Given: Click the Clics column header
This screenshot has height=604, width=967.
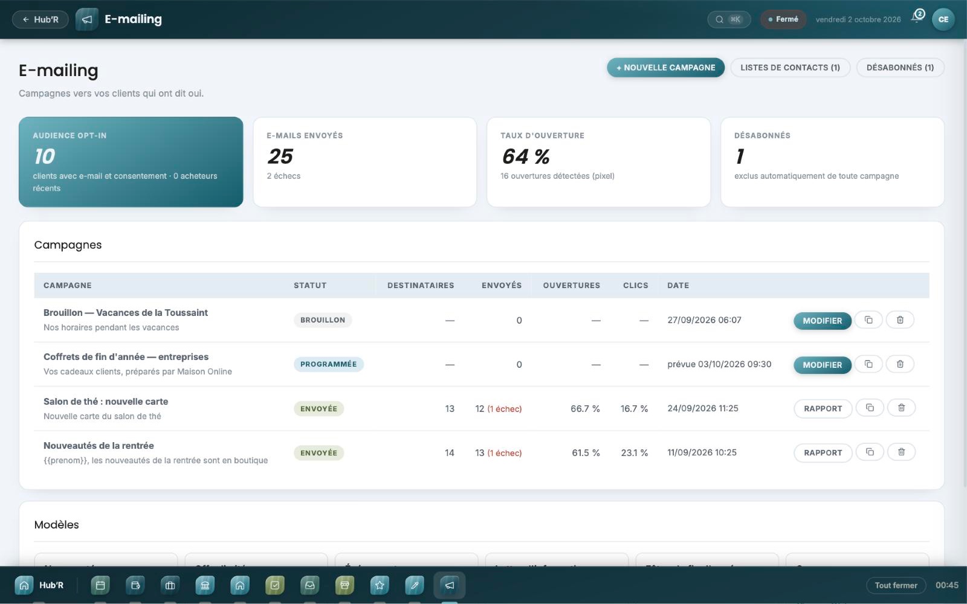Looking at the screenshot, I should pos(636,286).
